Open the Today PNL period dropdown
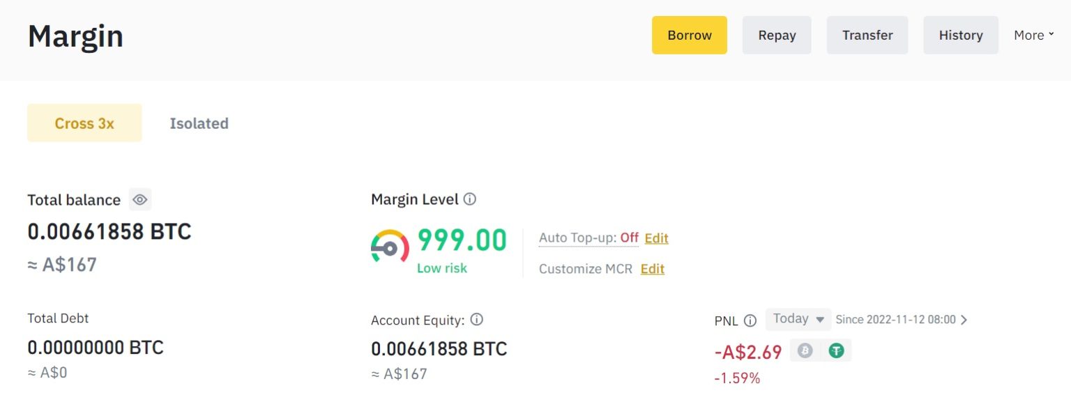The image size is (1071, 418). click(797, 318)
